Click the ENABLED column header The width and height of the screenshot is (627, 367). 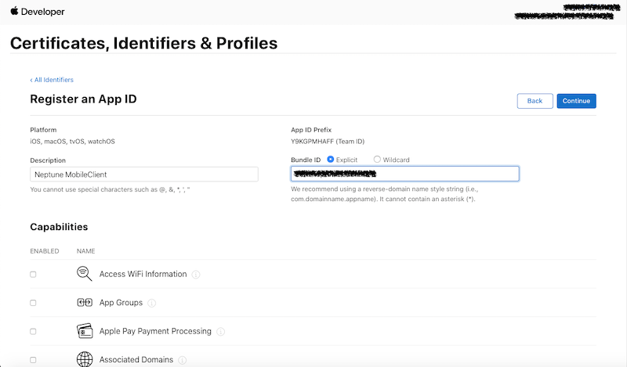pyautogui.click(x=45, y=251)
